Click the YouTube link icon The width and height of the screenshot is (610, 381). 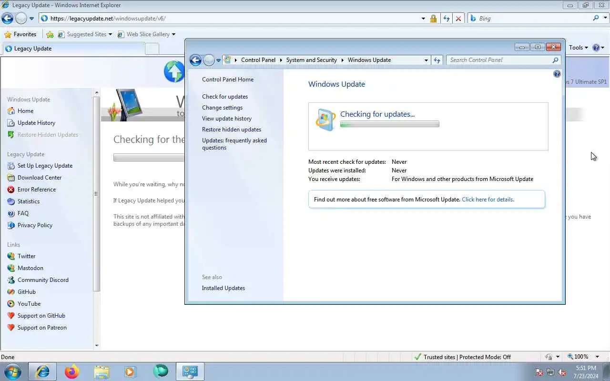11,304
